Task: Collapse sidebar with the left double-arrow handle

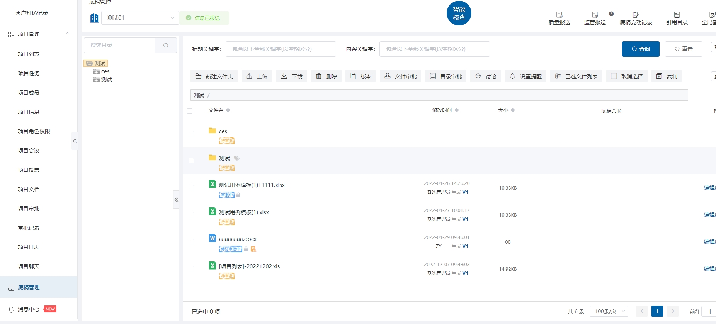Action: (75, 141)
